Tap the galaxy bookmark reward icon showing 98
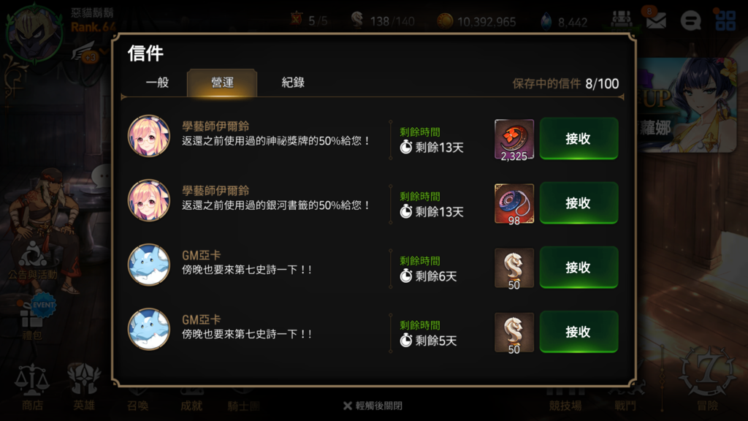Screen dimensions: 748x421 click(x=514, y=204)
